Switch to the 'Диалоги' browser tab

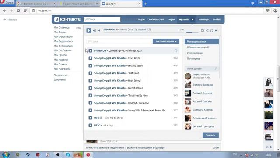(121, 4)
